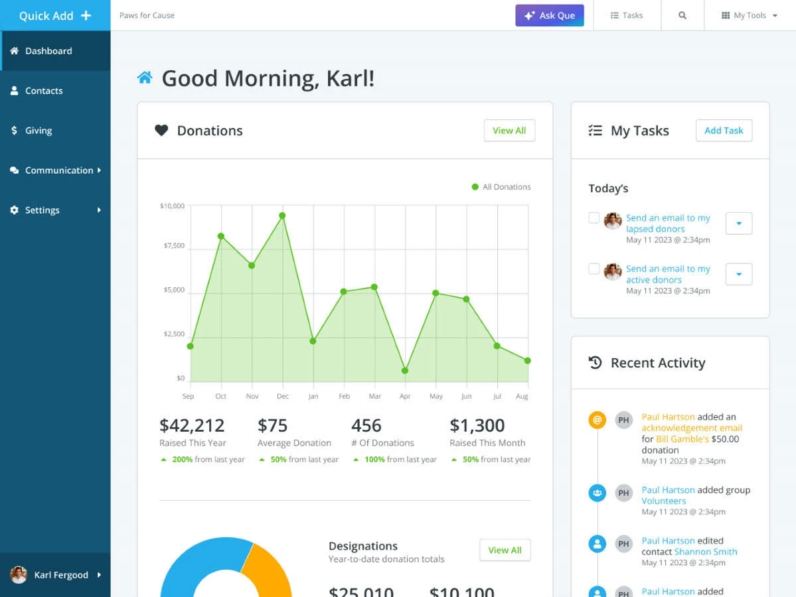
Task: Click PH avatar in Shannon Smith activity
Action: tap(623, 544)
